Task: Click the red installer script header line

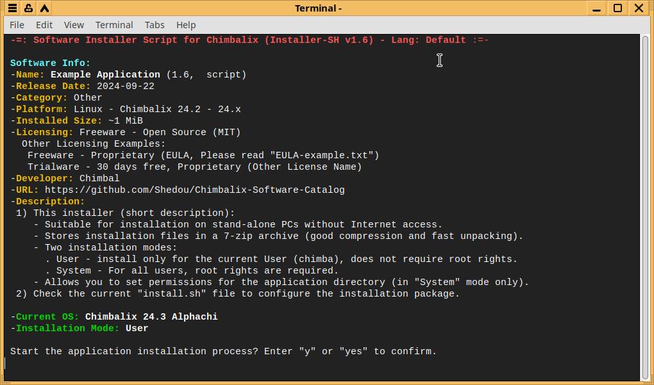Action: coord(249,40)
